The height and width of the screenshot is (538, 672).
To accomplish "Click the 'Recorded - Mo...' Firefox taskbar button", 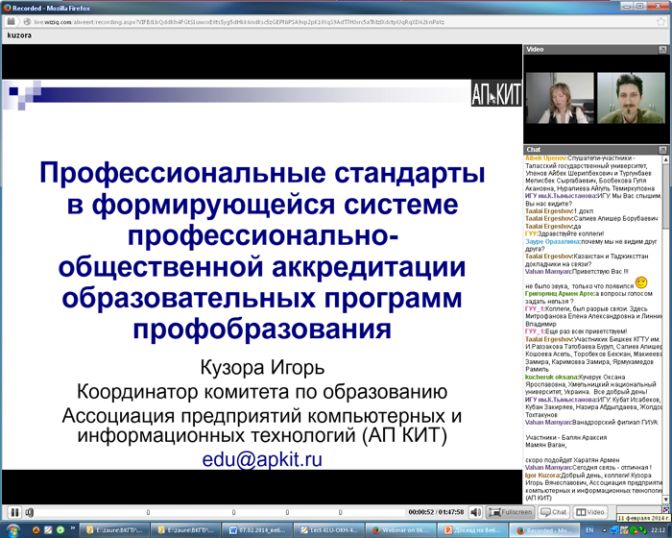I will click(544, 530).
